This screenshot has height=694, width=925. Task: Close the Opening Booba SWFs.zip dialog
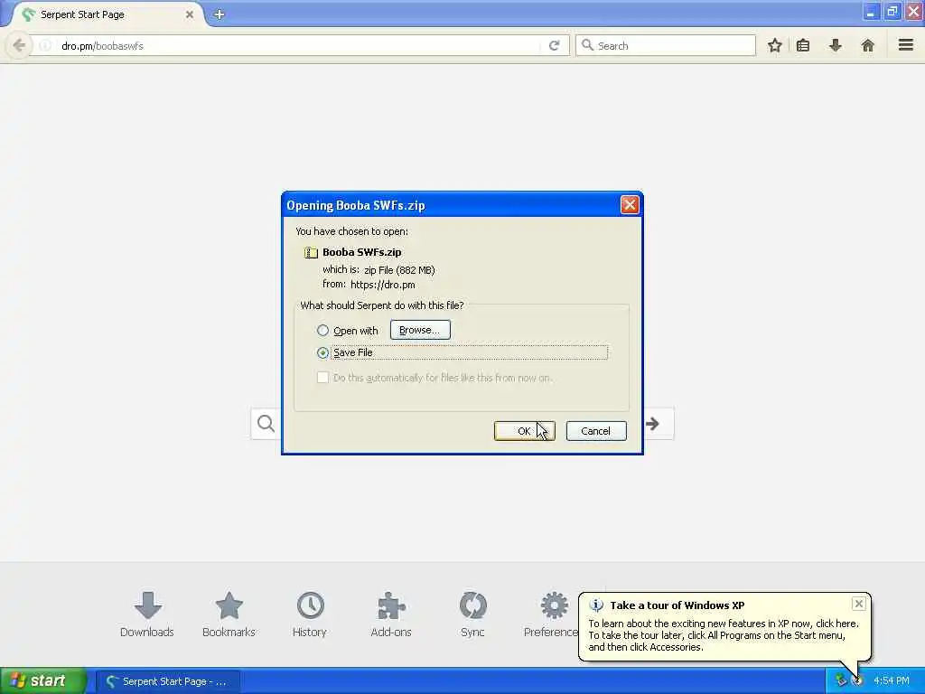630,205
